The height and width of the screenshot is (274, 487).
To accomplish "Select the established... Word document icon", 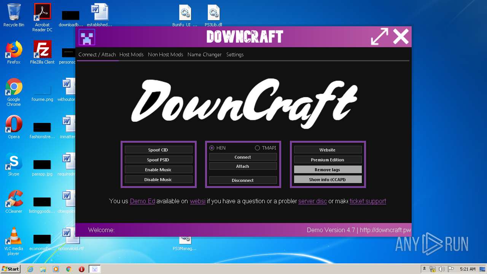I will click(99, 16).
